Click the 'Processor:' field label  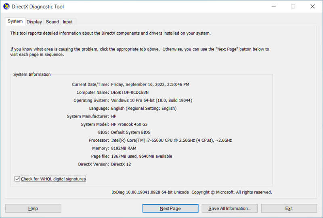(99, 140)
